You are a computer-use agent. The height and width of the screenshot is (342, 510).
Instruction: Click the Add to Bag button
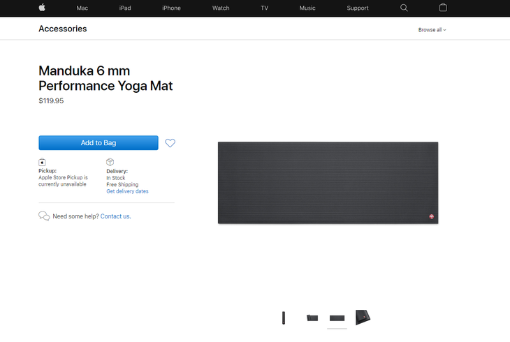point(99,142)
